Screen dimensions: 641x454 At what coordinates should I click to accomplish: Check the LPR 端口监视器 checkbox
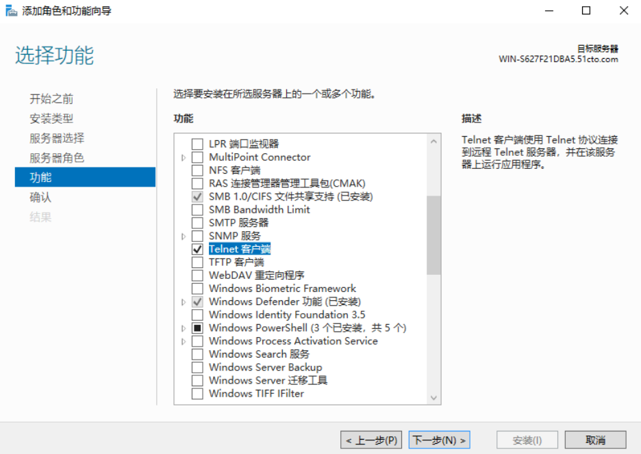coord(197,144)
